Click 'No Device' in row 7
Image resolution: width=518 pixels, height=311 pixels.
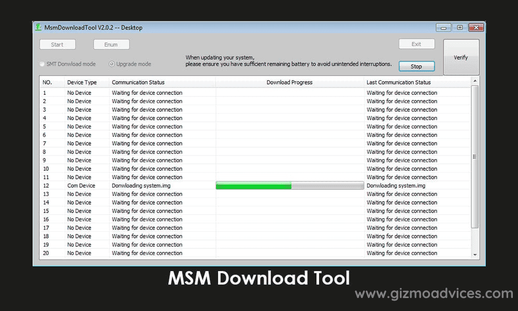point(79,144)
